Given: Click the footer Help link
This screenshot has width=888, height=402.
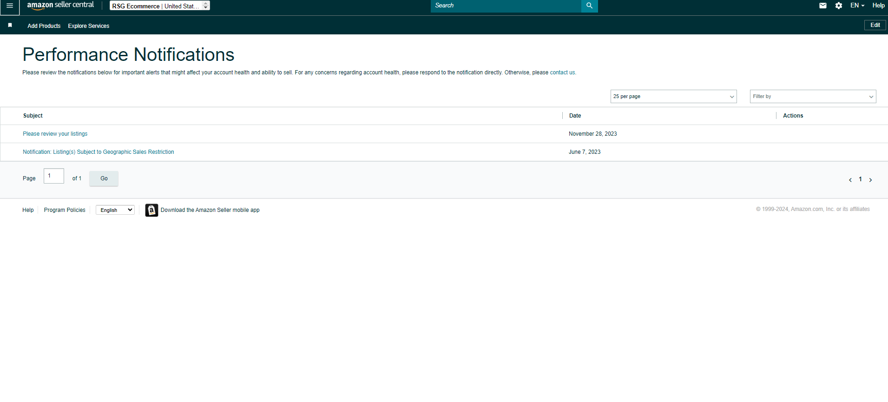Looking at the screenshot, I should click(28, 210).
